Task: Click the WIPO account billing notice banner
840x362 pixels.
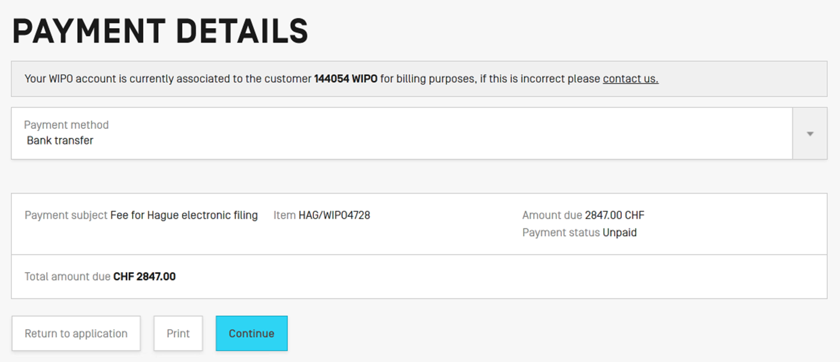Action: [168, 79]
